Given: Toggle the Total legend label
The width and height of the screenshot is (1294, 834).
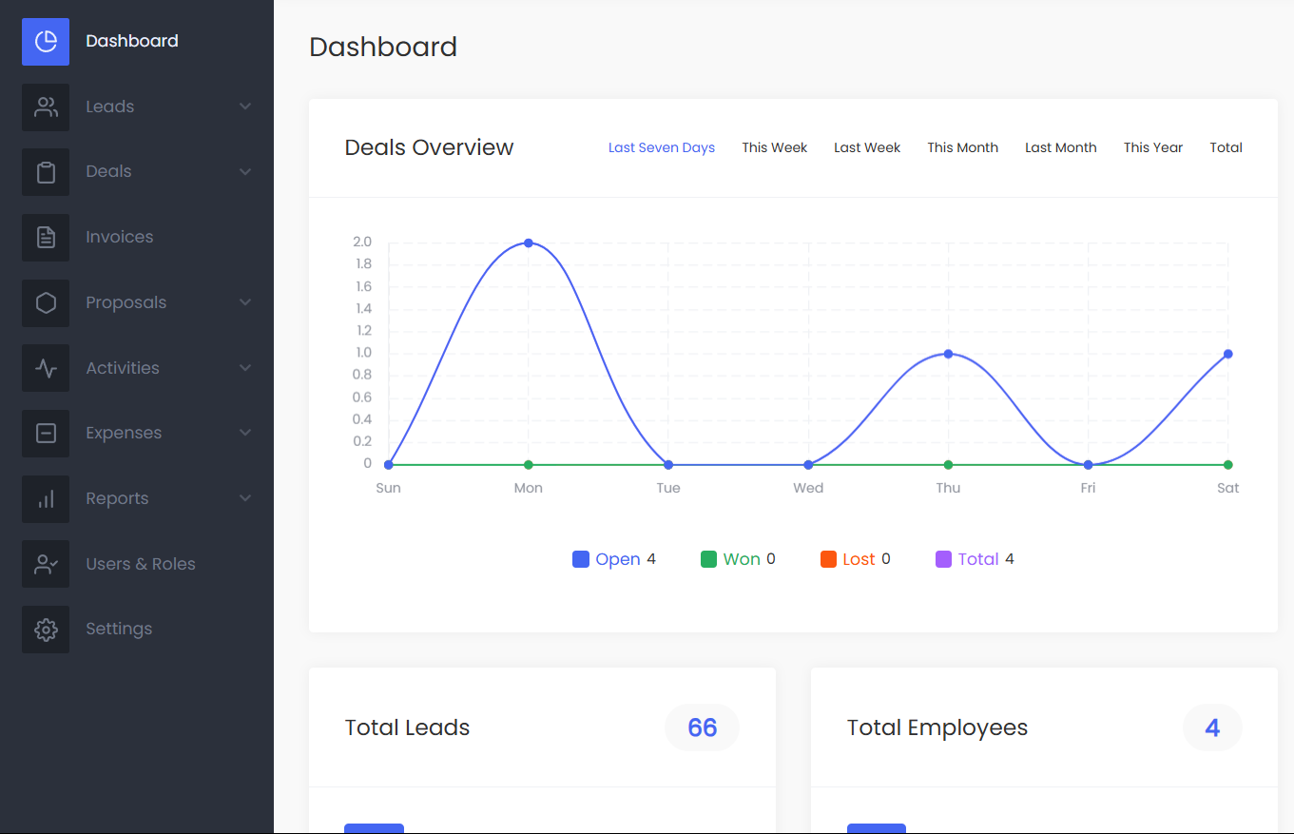Looking at the screenshot, I should coord(978,559).
